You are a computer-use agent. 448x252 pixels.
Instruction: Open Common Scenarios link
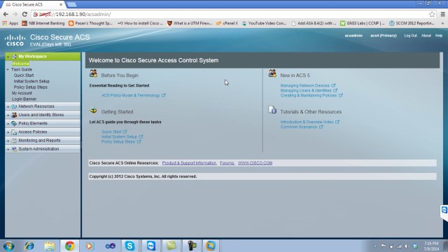[x=299, y=127]
